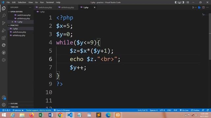Open the Explorer view in activity bar
211x118 pixels.
pos(4,8)
